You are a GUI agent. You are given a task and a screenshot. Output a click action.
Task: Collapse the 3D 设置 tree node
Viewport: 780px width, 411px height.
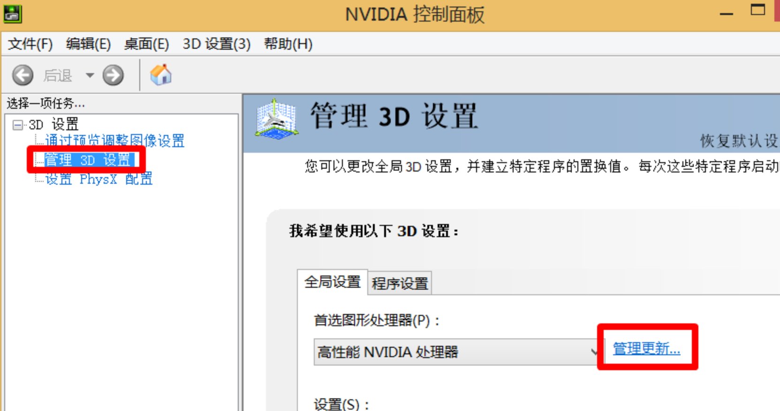click(18, 125)
